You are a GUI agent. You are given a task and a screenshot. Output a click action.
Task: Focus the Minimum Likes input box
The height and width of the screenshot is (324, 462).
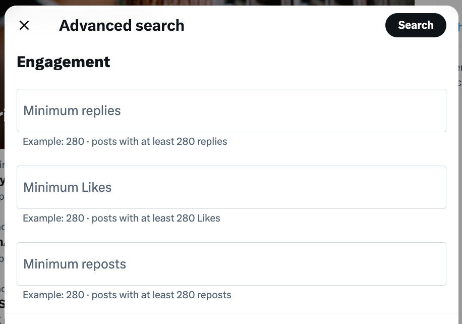pyautogui.click(x=232, y=187)
